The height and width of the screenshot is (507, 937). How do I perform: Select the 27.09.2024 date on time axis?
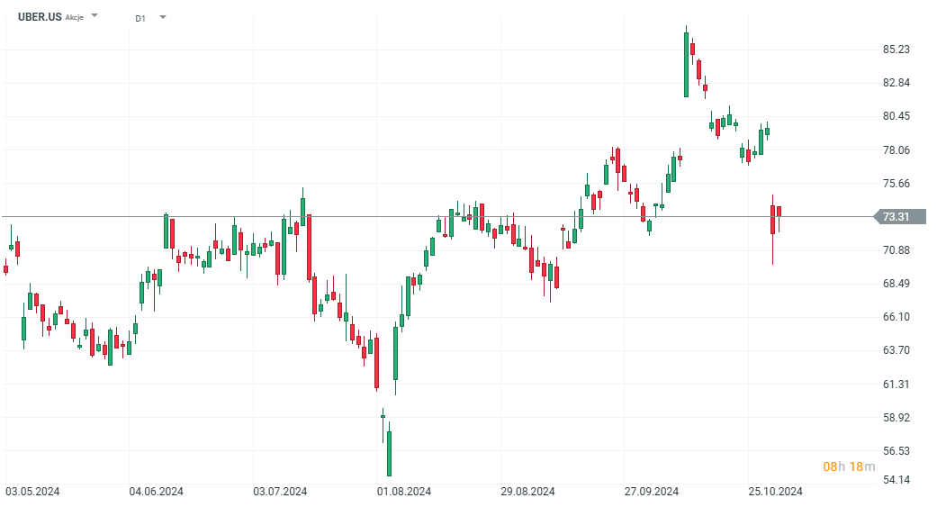(652, 492)
